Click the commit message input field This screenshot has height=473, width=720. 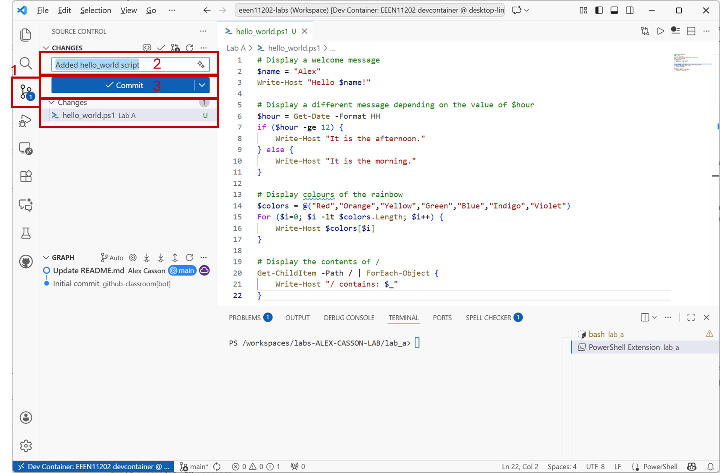click(122, 65)
